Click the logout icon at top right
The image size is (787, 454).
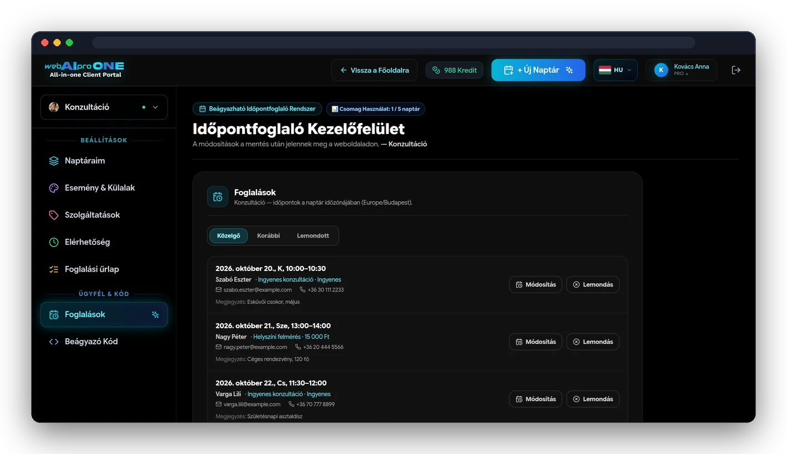[x=736, y=70]
